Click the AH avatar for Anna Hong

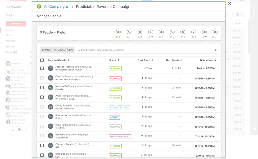tap(51, 97)
